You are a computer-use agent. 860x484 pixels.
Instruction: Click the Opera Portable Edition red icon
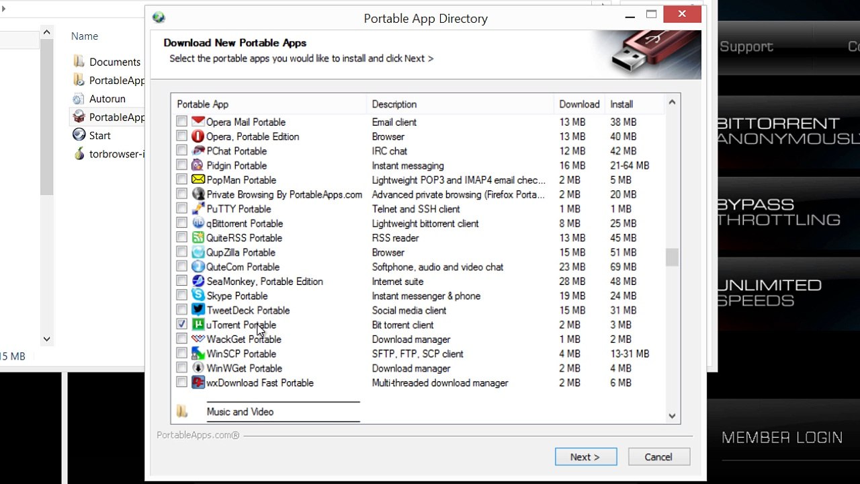[198, 136]
